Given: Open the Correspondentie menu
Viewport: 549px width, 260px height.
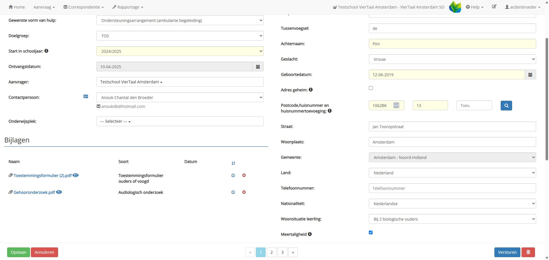Looking at the screenshot, I should point(83,7).
